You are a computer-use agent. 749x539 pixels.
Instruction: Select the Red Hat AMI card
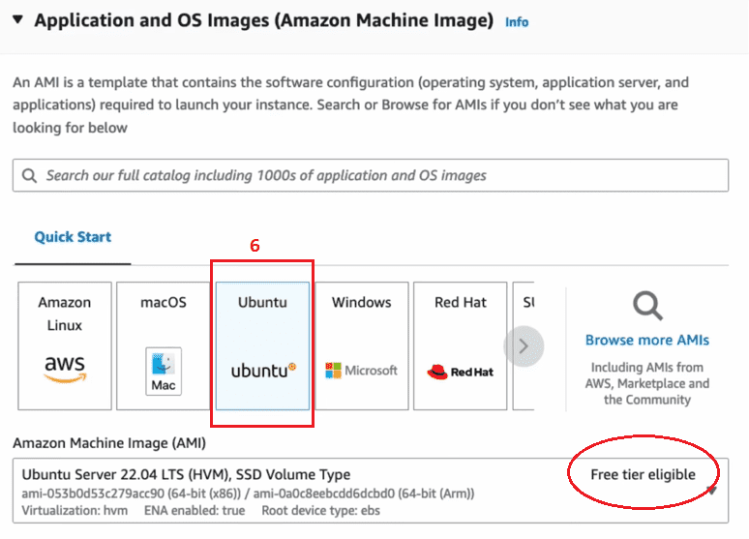(x=460, y=345)
